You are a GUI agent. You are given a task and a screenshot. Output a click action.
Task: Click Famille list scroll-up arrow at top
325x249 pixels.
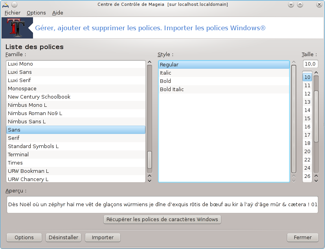(149, 62)
